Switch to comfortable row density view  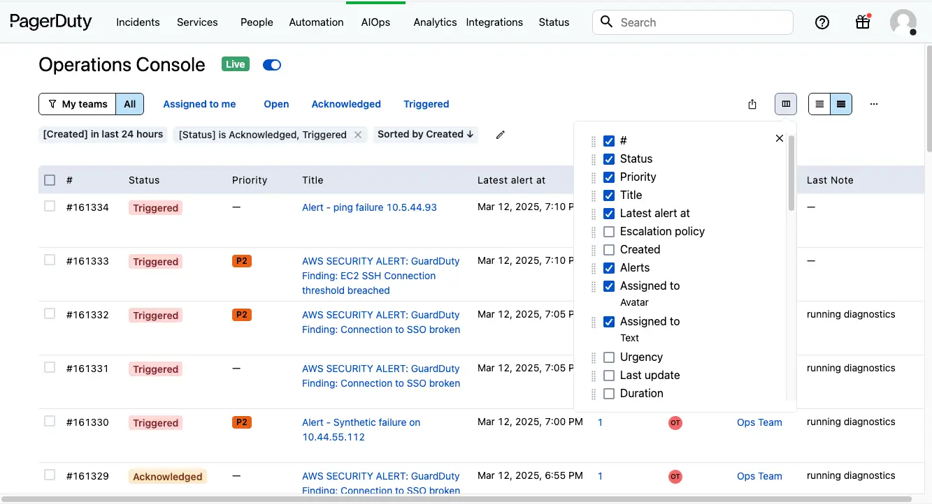coord(841,104)
